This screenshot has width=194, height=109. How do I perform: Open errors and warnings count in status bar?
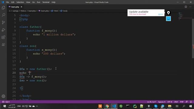click(6, 102)
